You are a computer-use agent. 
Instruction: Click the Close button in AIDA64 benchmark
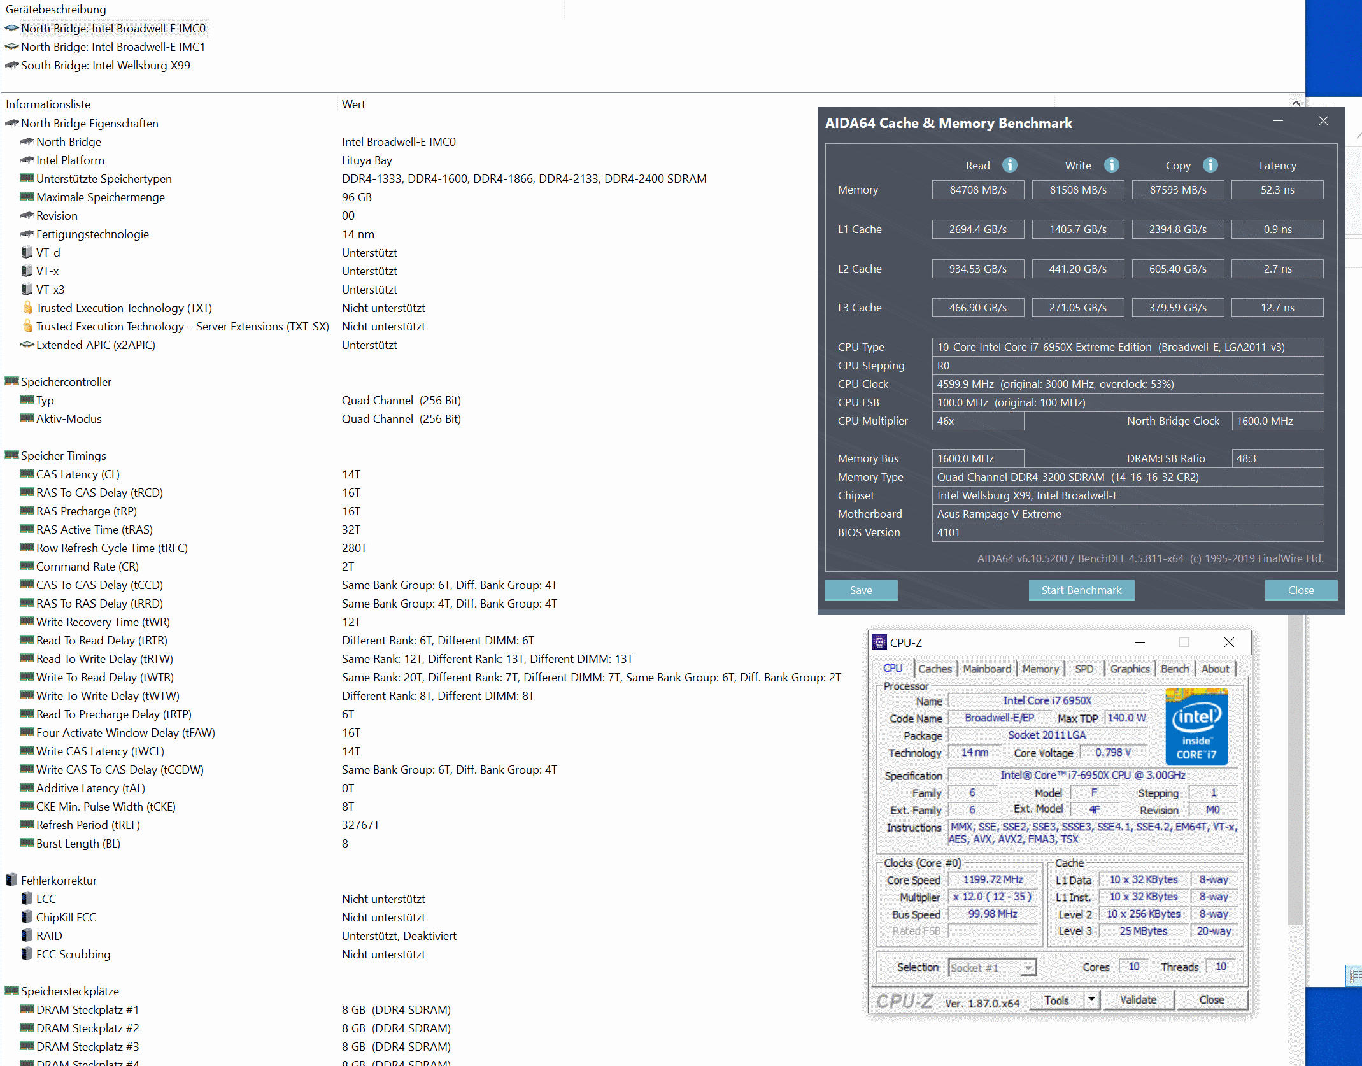tap(1301, 590)
